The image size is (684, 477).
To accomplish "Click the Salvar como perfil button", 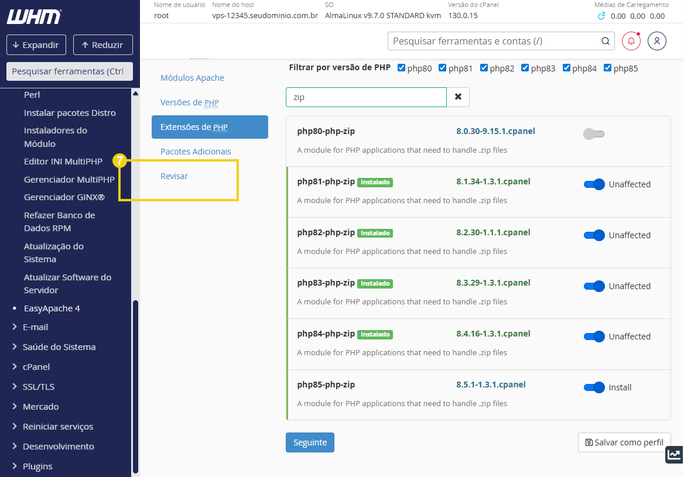I will click(624, 442).
